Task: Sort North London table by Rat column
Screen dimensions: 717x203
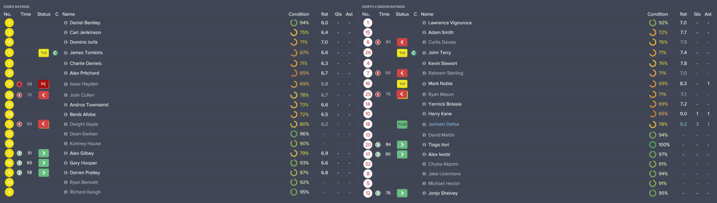Action: (x=683, y=14)
